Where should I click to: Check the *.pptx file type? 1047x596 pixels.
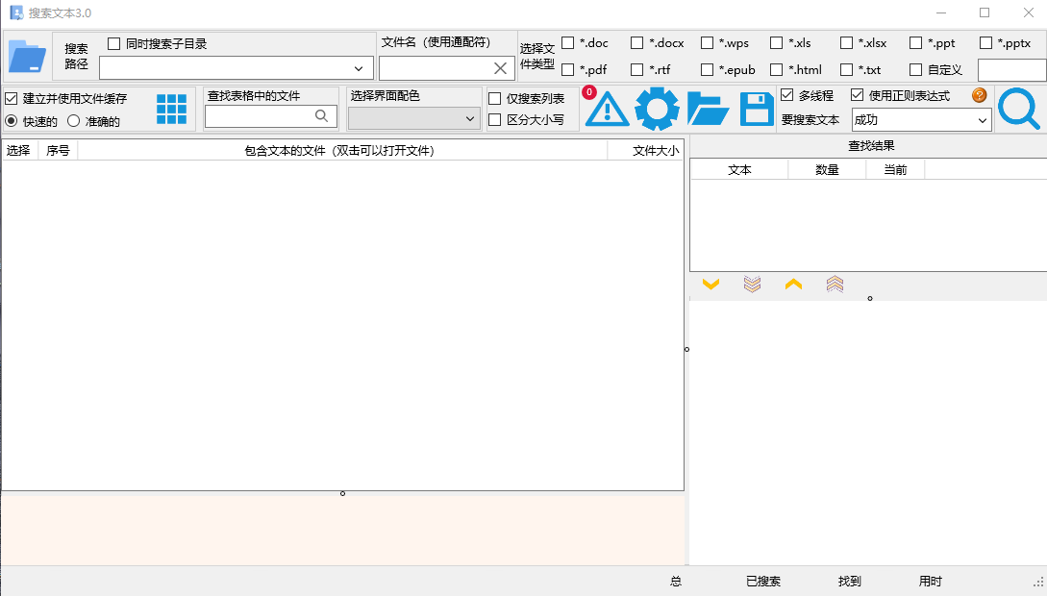986,43
